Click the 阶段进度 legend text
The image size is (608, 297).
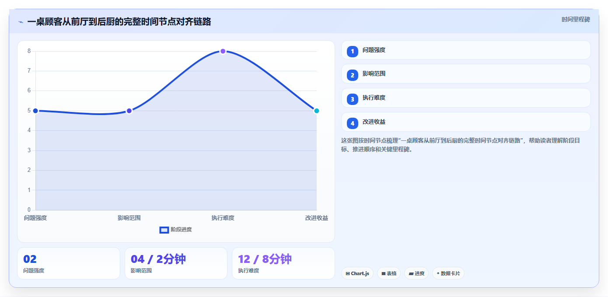tap(181, 230)
